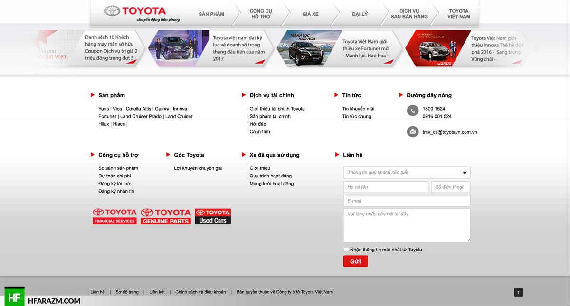Click the 'Vui lòng nhập câu hỏi tại đây' textarea
Screen dimensions: 570x306
[x=407, y=225]
